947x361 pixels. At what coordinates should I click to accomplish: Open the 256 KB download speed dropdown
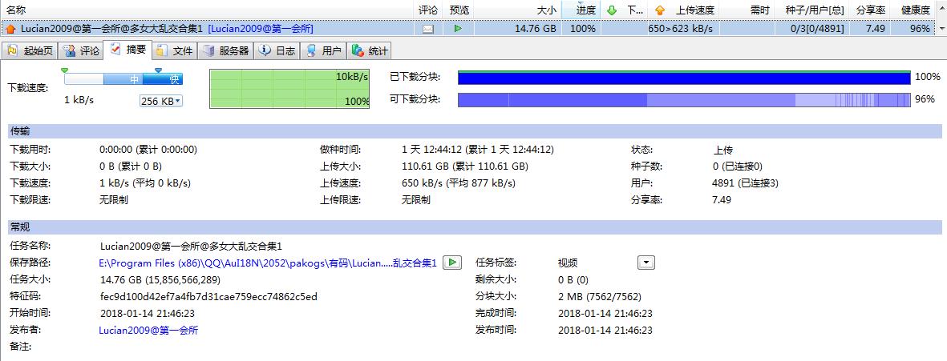pyautogui.click(x=161, y=101)
